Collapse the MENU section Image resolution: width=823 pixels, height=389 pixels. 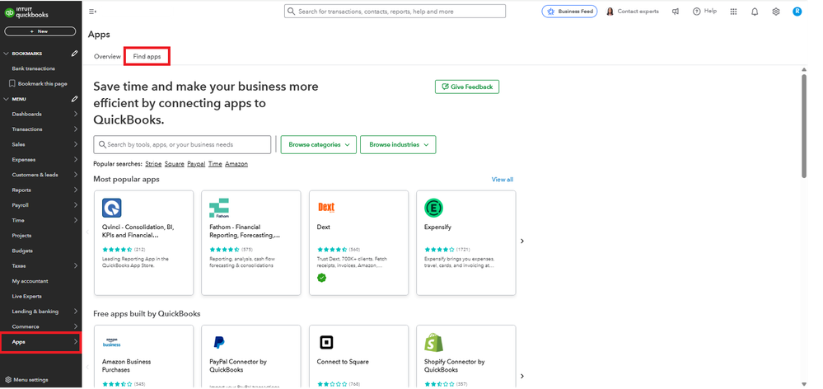coord(7,99)
